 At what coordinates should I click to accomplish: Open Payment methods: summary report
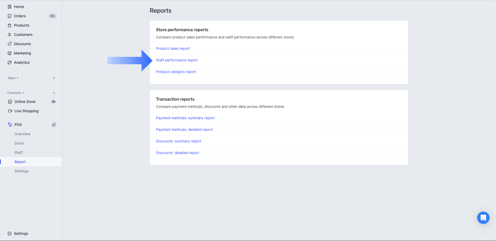tap(185, 118)
